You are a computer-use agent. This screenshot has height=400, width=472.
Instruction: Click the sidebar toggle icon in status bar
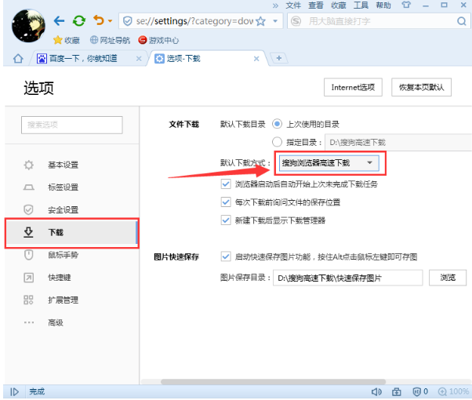point(14,392)
